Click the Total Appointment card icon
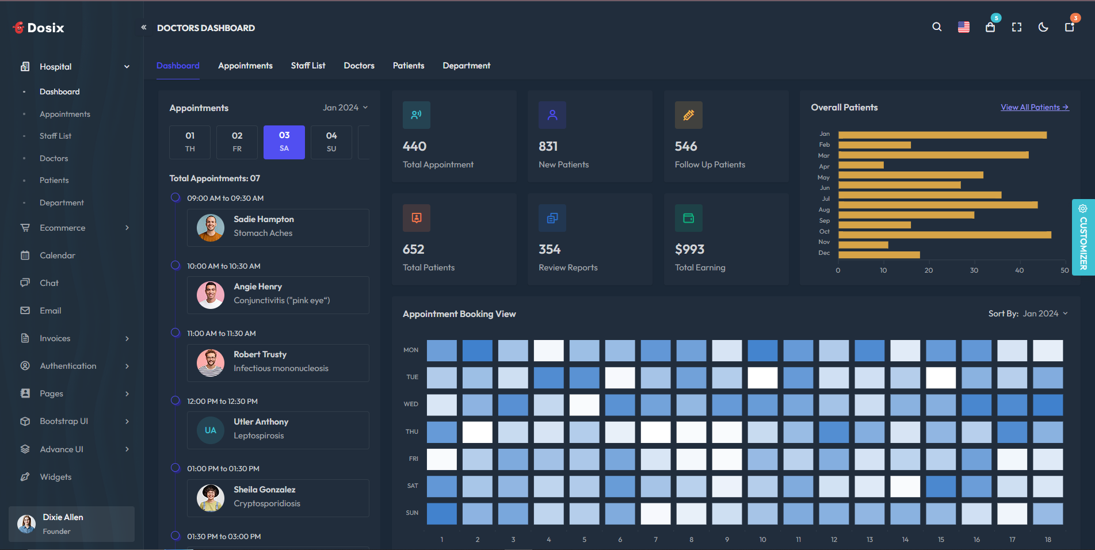Image resolution: width=1095 pixels, height=550 pixels. [417, 115]
